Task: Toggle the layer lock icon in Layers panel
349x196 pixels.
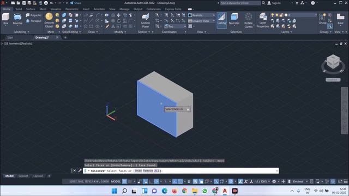Action: coord(281,15)
